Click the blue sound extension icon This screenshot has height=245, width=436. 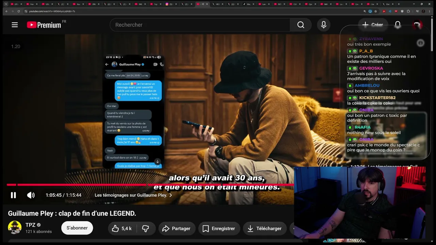390,11
